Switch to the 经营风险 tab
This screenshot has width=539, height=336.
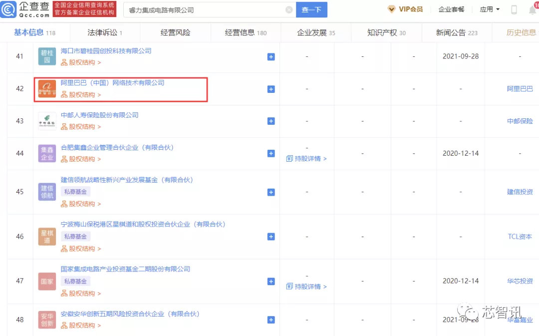[x=175, y=32]
